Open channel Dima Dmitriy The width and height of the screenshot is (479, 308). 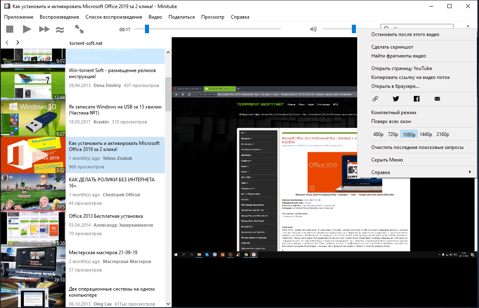pos(107,85)
